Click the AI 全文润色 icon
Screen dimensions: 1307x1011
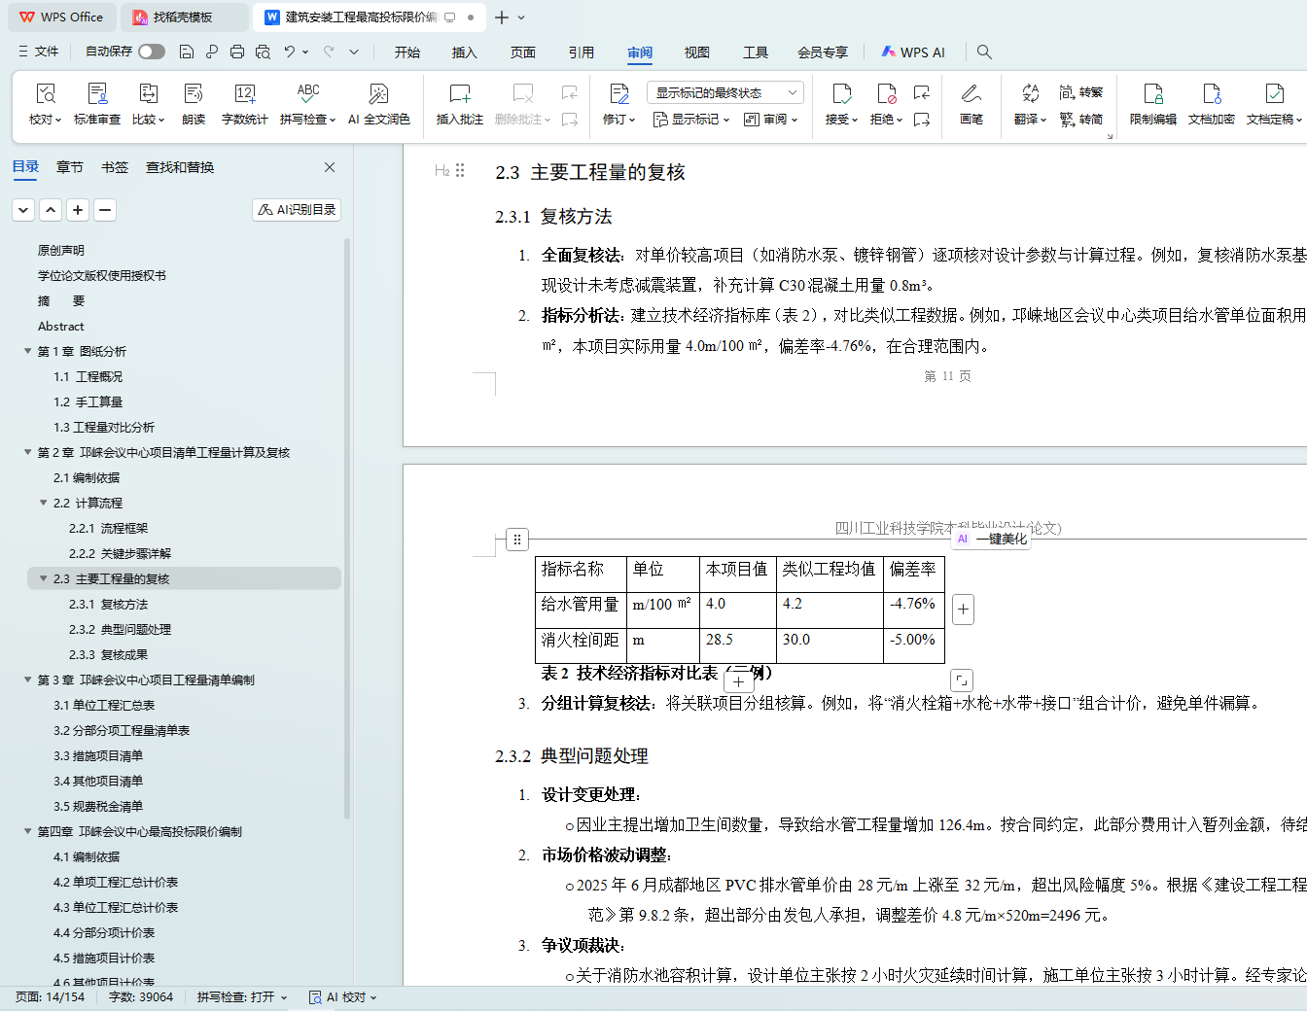[x=378, y=94]
